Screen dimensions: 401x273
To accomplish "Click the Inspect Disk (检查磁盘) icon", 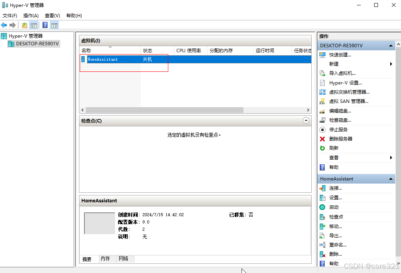I will click(x=322, y=120).
